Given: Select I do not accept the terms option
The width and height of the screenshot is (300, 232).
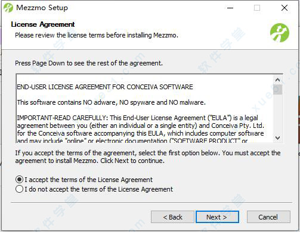Looking at the screenshot, I should click(19, 189).
